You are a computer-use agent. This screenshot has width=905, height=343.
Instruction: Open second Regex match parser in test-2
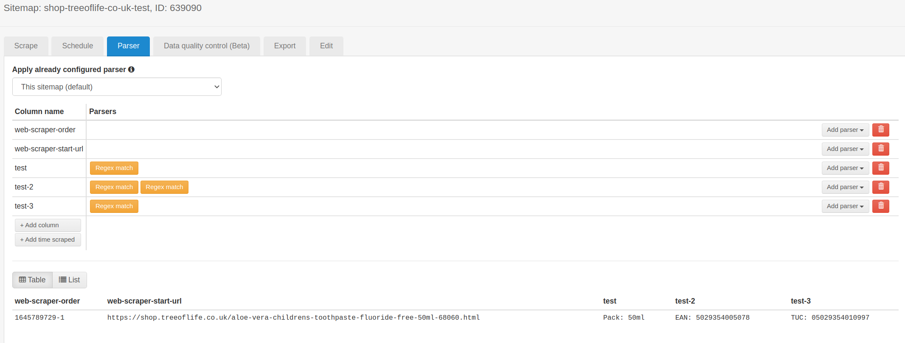point(164,187)
